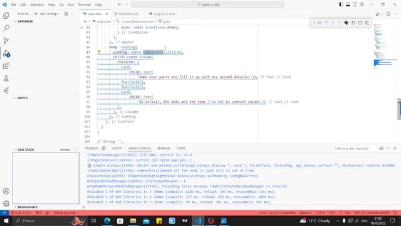401x226 pixels.
Task: Open the Run menu
Action: coord(71,4)
